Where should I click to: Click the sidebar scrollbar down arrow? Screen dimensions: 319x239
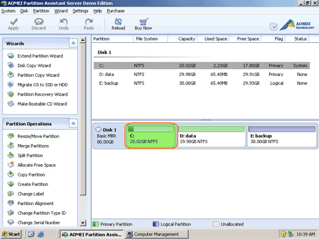pos(83,223)
